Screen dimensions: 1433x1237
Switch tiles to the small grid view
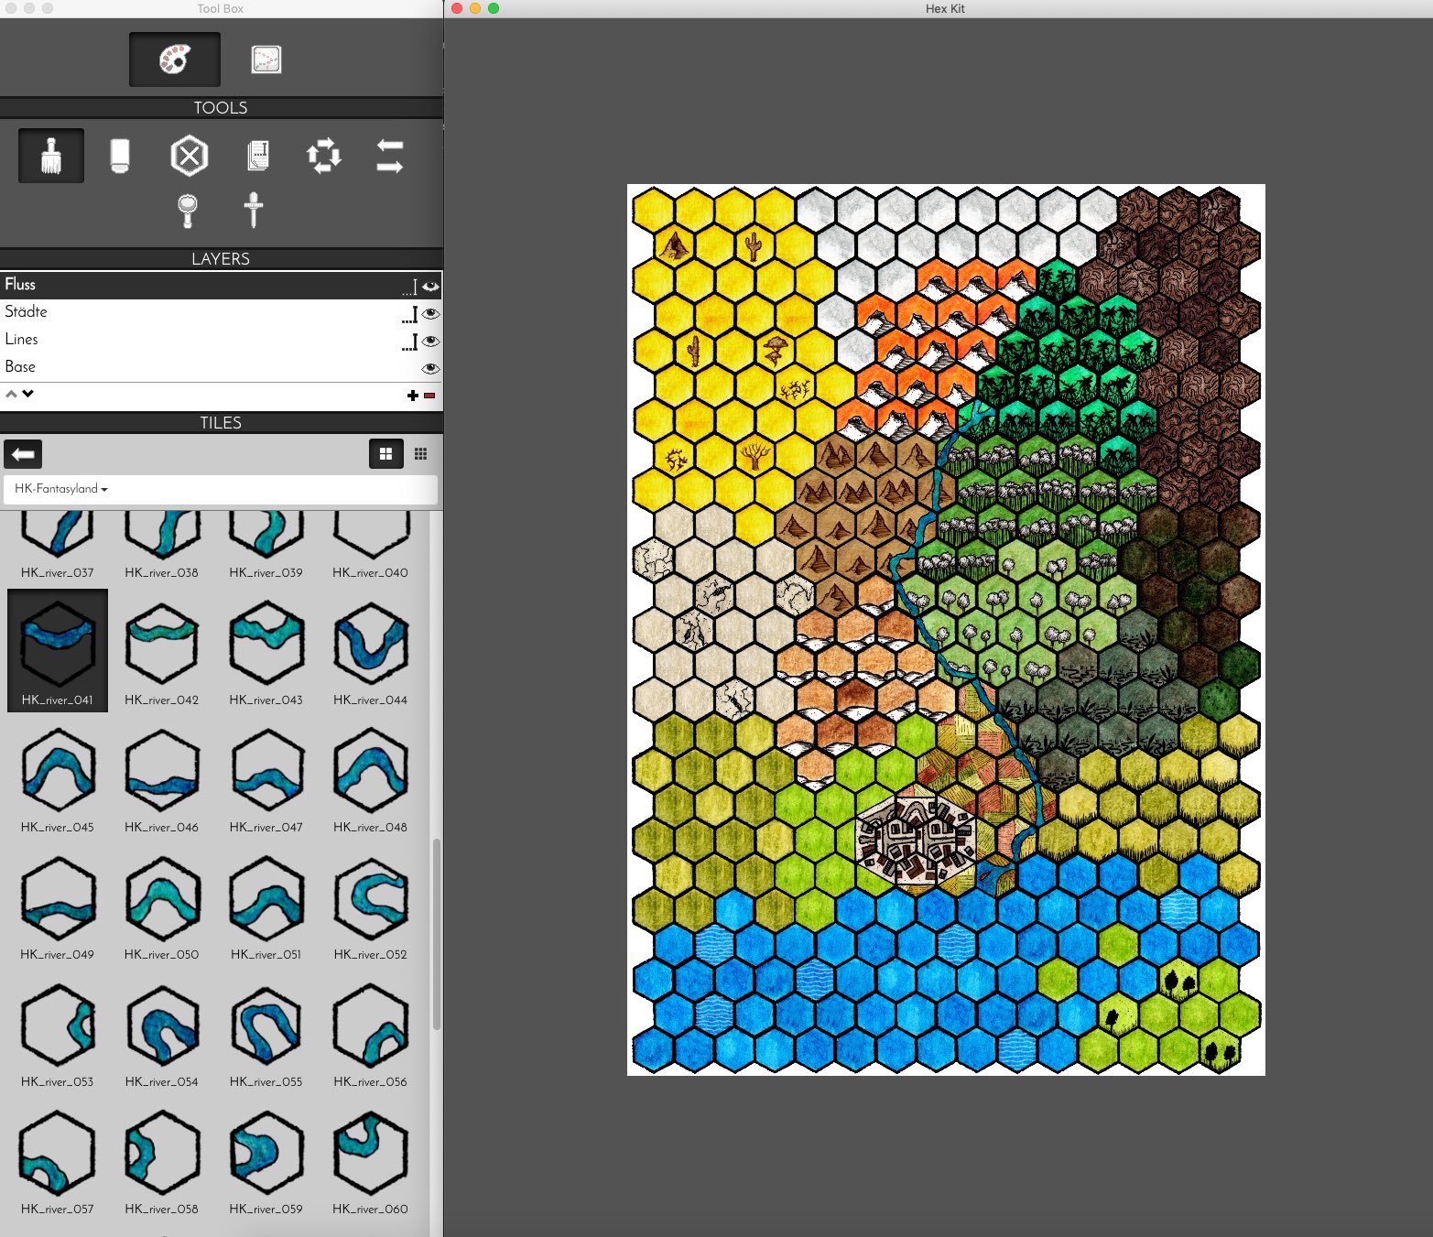coord(420,454)
